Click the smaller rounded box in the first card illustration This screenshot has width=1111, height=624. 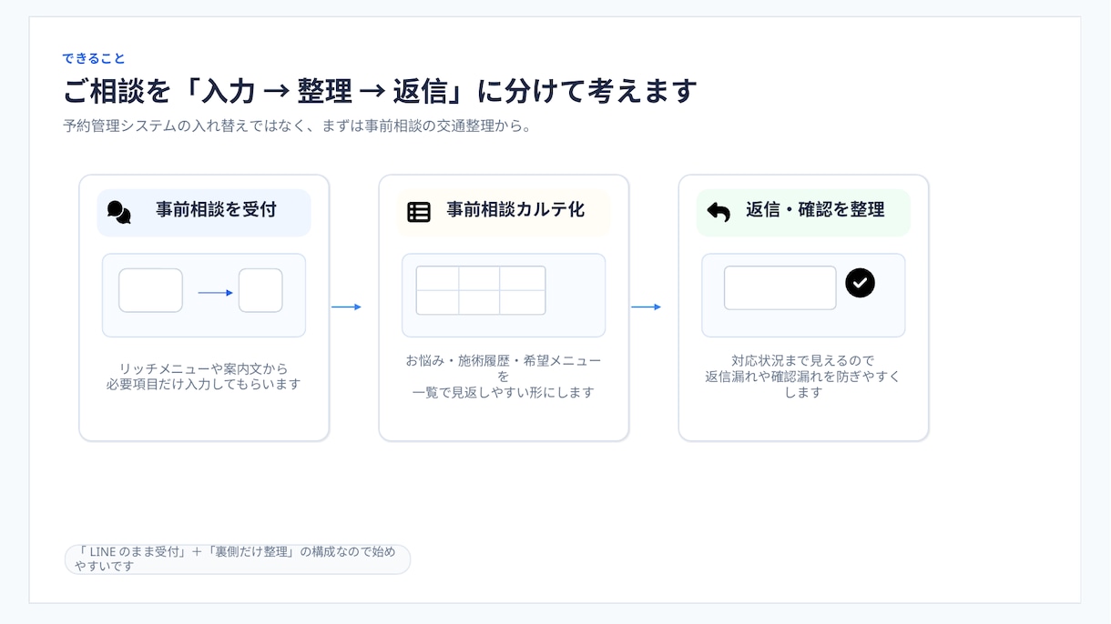[x=260, y=290]
